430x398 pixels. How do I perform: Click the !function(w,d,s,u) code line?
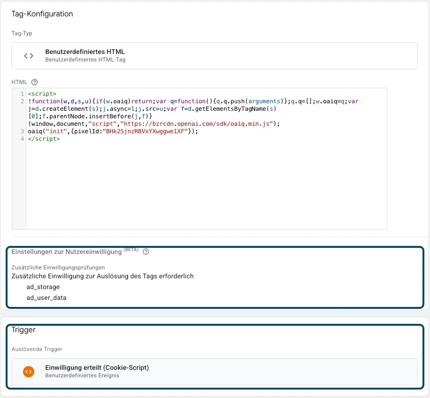(193, 101)
